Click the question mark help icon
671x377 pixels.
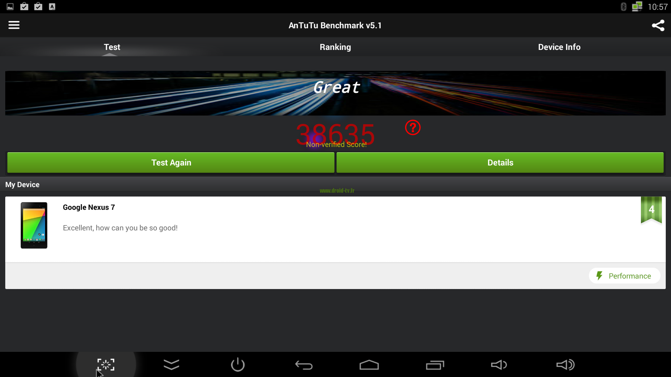click(x=412, y=128)
